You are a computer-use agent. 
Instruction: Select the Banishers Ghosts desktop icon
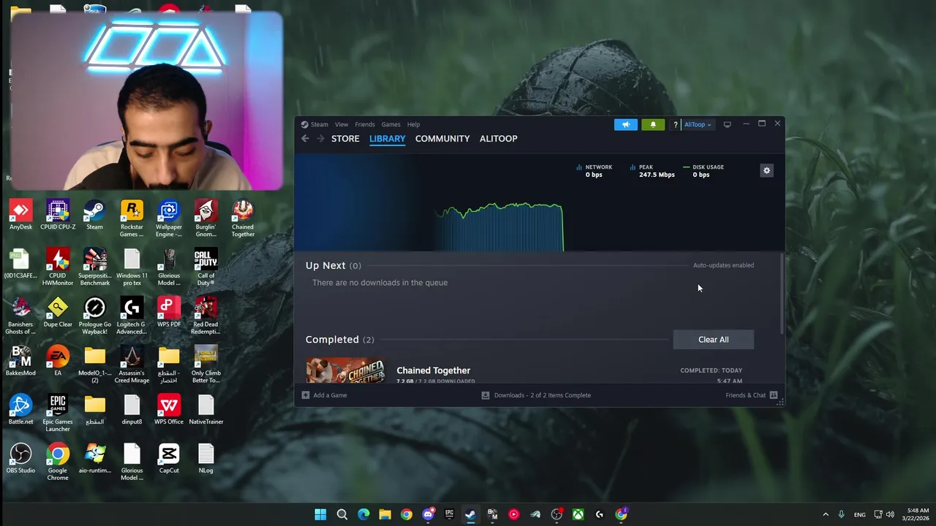pos(20,316)
